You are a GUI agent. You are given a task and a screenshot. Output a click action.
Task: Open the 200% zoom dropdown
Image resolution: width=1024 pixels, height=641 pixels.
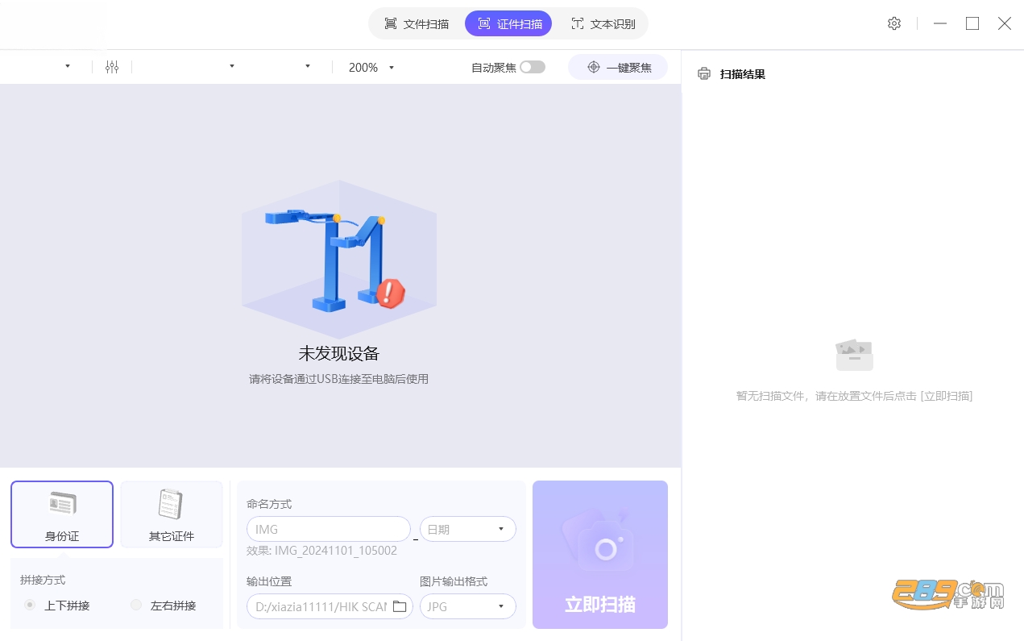(x=371, y=68)
